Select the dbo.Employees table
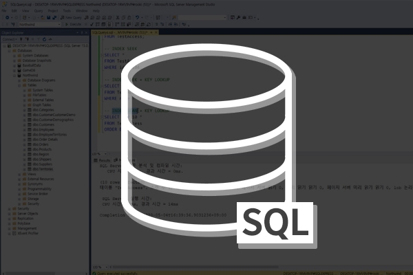The width and height of the screenshot is (413, 275). [43, 130]
